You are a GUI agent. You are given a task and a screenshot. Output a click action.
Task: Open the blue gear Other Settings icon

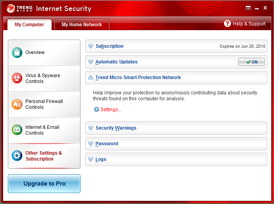pos(17,155)
